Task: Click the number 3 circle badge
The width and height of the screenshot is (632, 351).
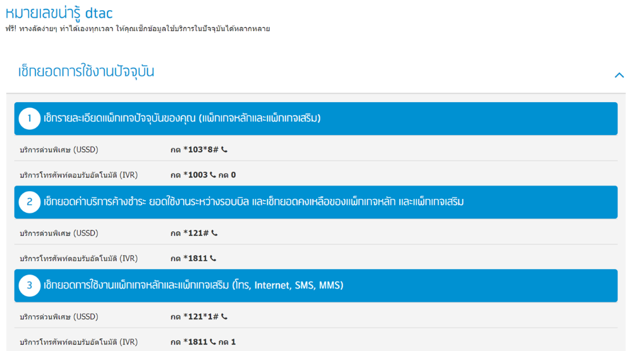Action: click(30, 285)
